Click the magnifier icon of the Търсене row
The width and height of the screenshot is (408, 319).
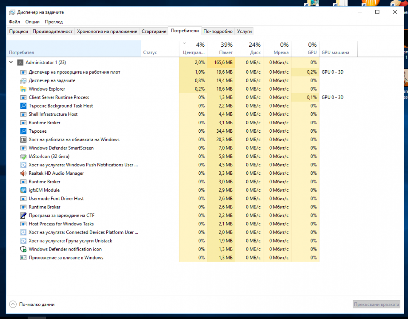tap(23, 131)
